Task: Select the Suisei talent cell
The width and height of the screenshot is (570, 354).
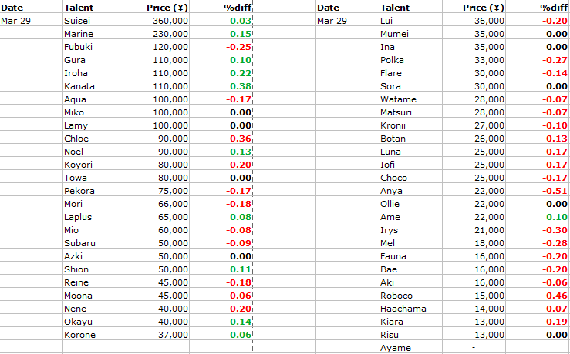Action: (x=95, y=21)
